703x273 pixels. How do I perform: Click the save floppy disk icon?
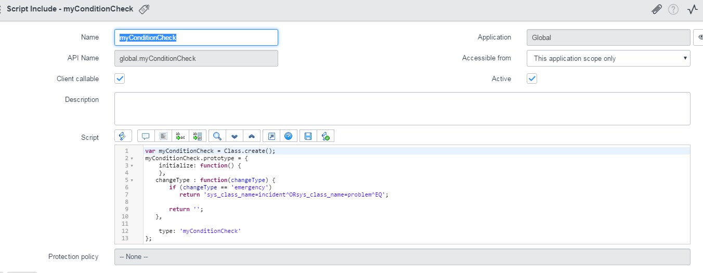click(x=308, y=136)
